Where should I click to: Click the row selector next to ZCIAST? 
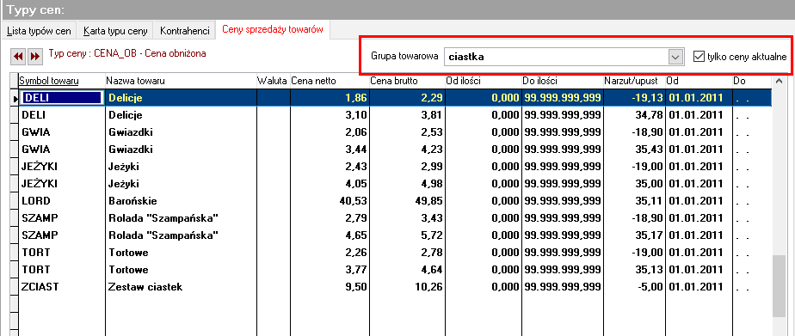point(15,287)
